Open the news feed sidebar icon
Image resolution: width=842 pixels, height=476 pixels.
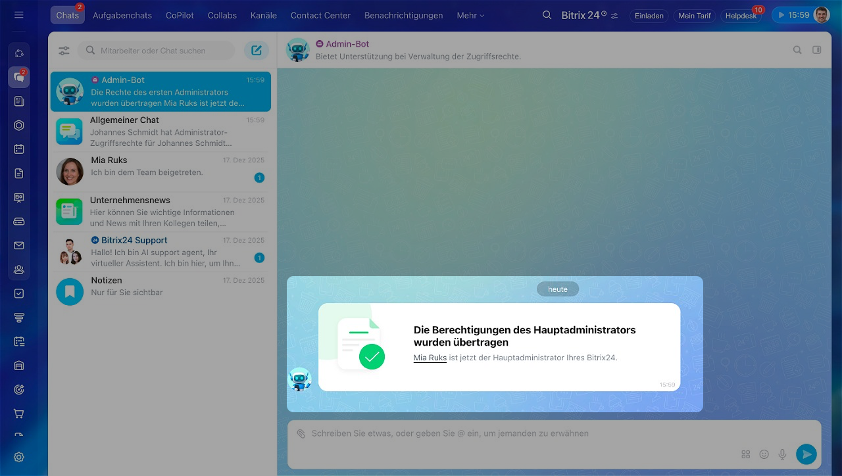point(18,101)
